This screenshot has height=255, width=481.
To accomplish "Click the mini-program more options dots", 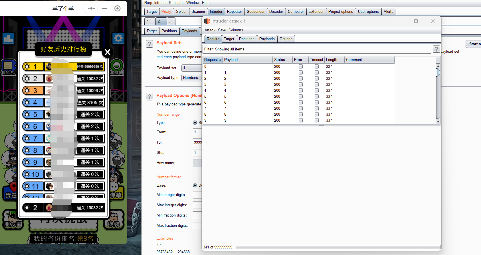I will coord(91,9).
